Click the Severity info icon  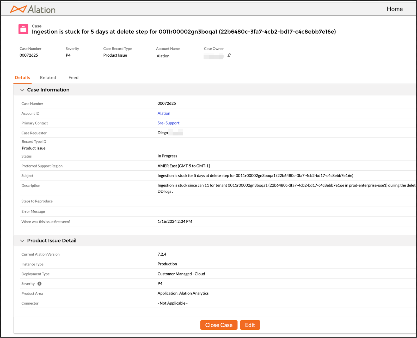(x=39, y=283)
